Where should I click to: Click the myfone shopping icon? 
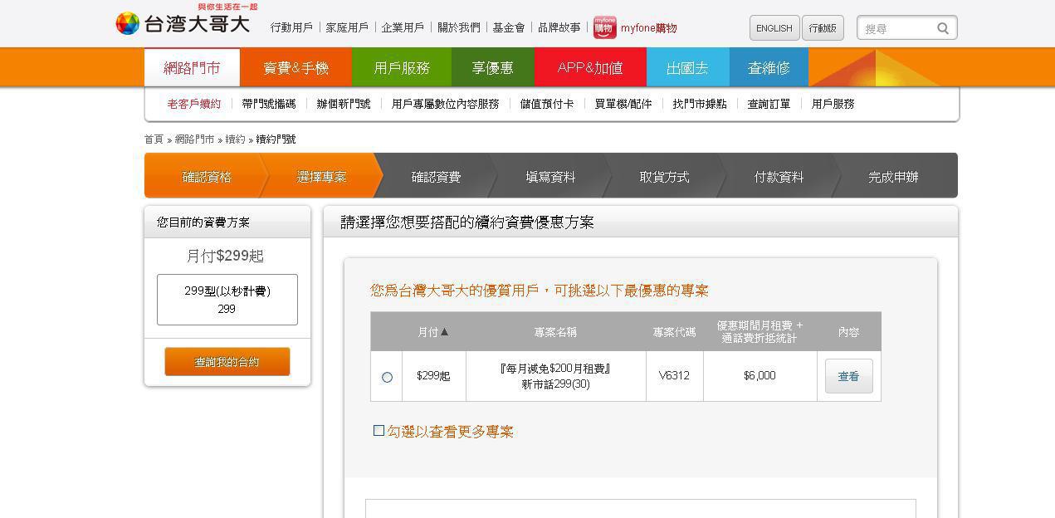(x=604, y=27)
